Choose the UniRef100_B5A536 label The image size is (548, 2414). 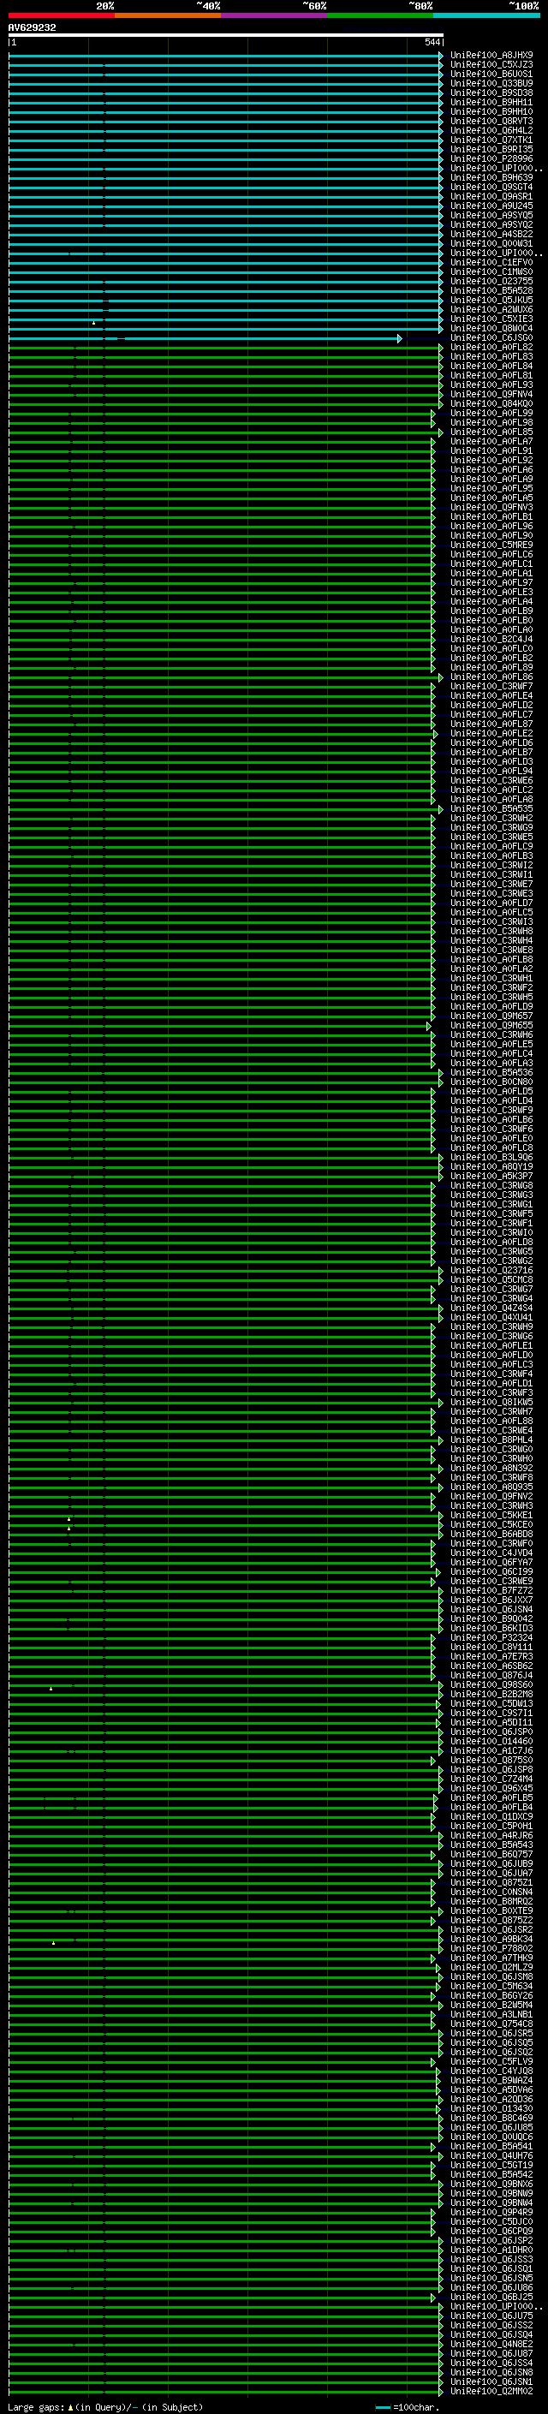tap(491, 1072)
